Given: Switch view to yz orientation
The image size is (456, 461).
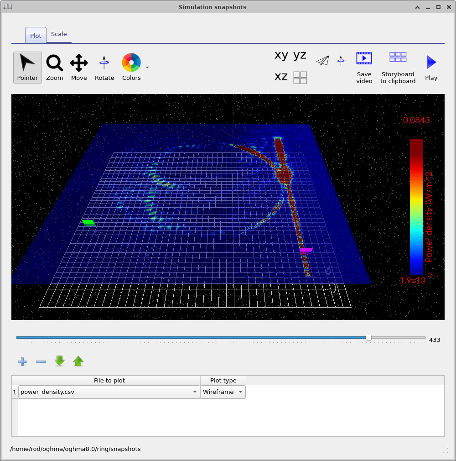Looking at the screenshot, I should [300, 55].
